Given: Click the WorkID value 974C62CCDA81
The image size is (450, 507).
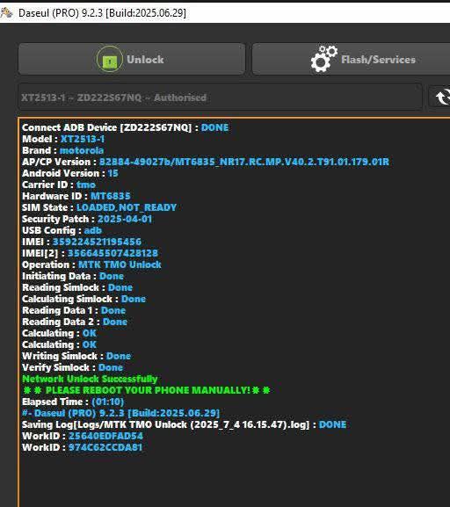Looking at the screenshot, I should point(105,447).
